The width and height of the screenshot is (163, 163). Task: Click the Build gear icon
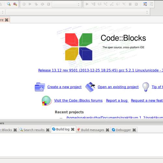pyautogui.click(x=24, y=4)
